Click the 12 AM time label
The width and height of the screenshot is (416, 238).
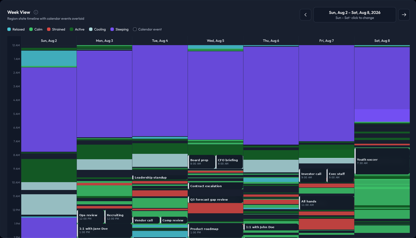(16, 45)
